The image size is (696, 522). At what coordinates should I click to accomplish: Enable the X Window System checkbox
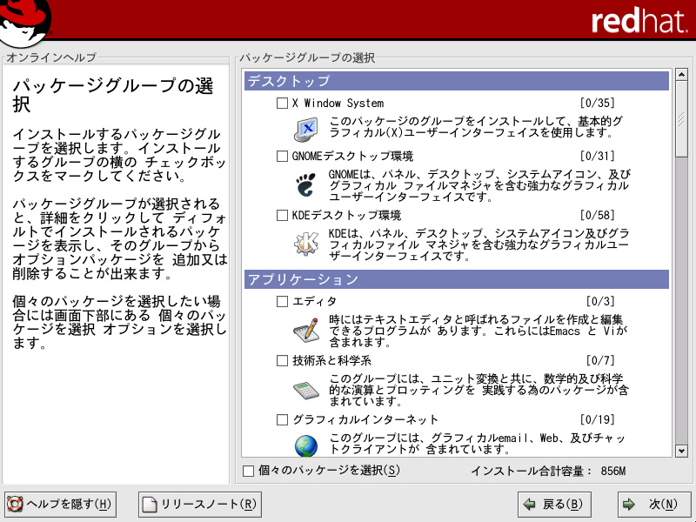282,103
